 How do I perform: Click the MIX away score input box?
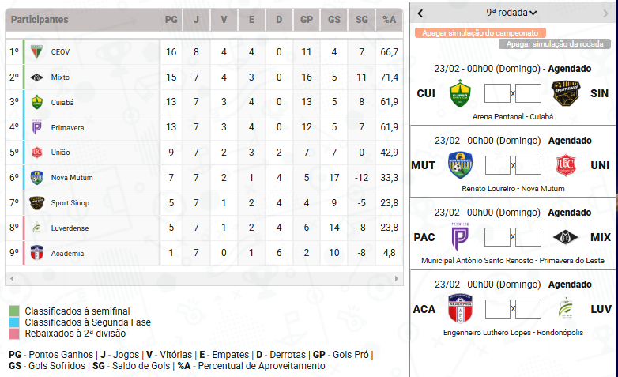tap(528, 237)
